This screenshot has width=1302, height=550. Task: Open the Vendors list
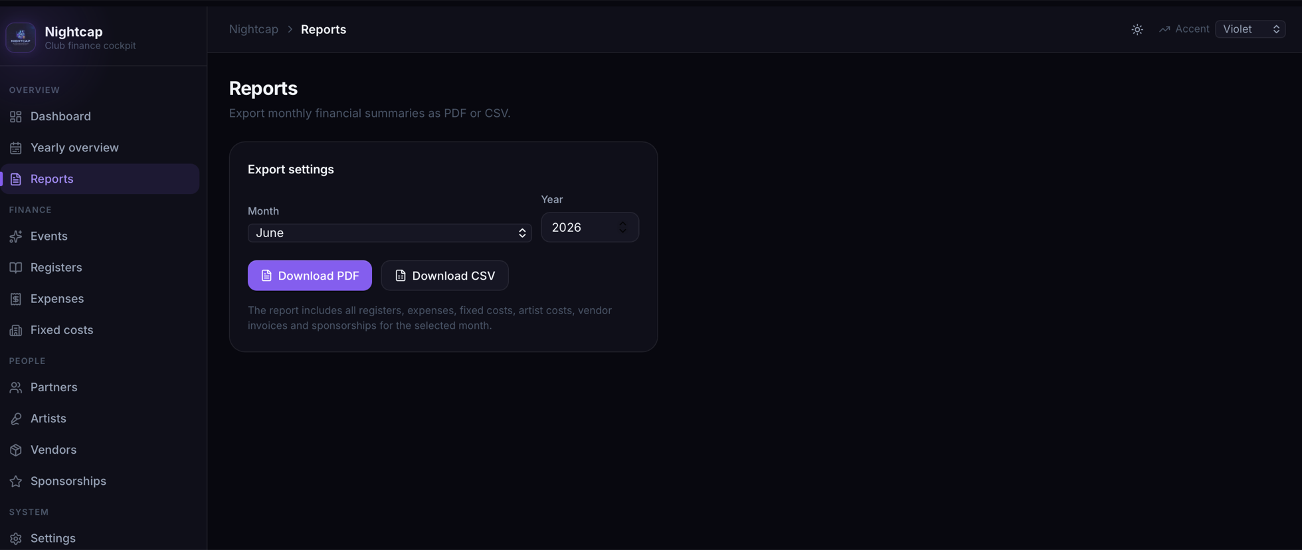100,449
